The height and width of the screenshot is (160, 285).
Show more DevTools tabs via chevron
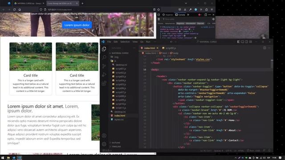[x=188, y=15]
